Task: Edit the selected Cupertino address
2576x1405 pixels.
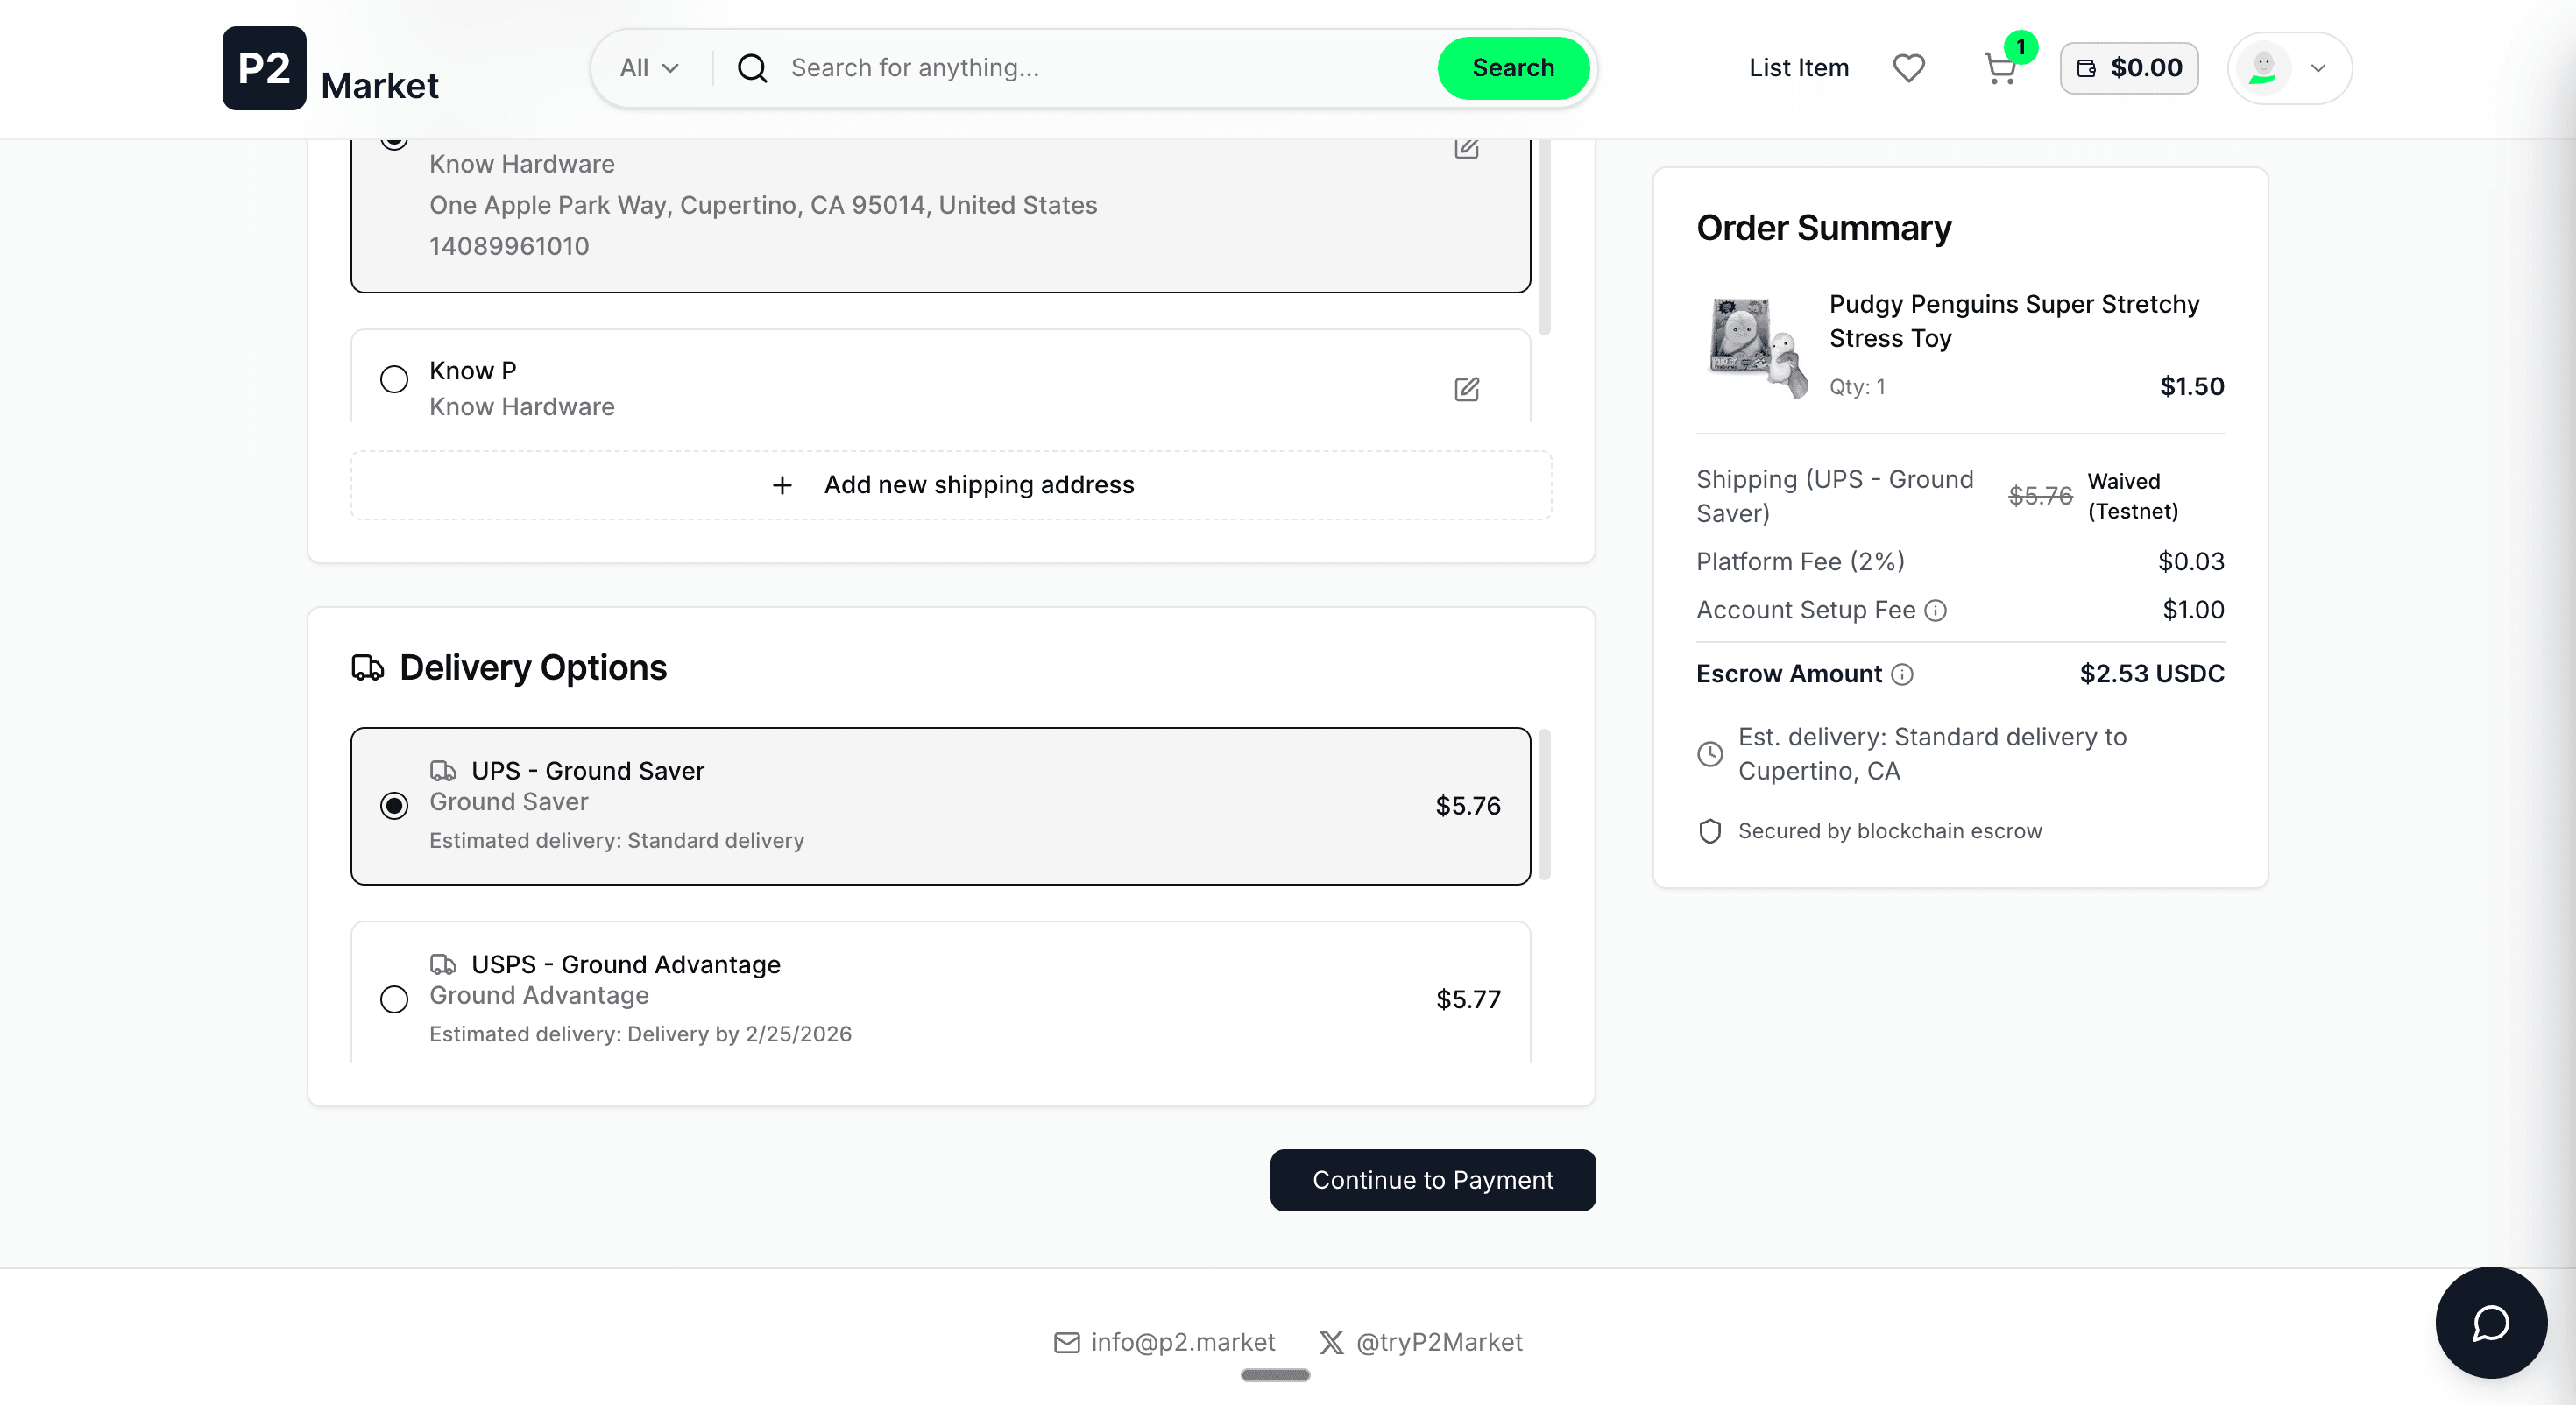Action: point(1466,148)
